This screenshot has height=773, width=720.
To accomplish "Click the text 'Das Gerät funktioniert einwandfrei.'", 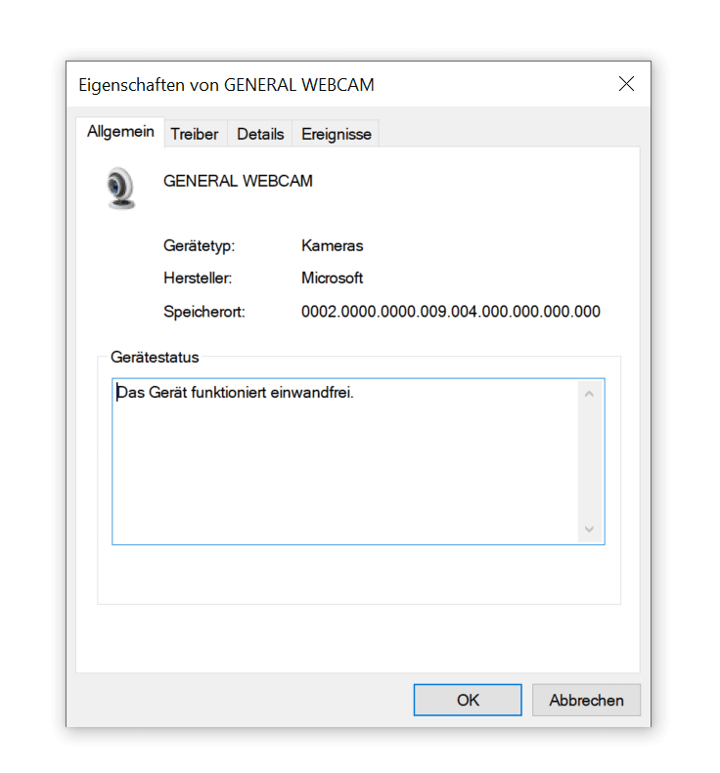I will coord(235,393).
